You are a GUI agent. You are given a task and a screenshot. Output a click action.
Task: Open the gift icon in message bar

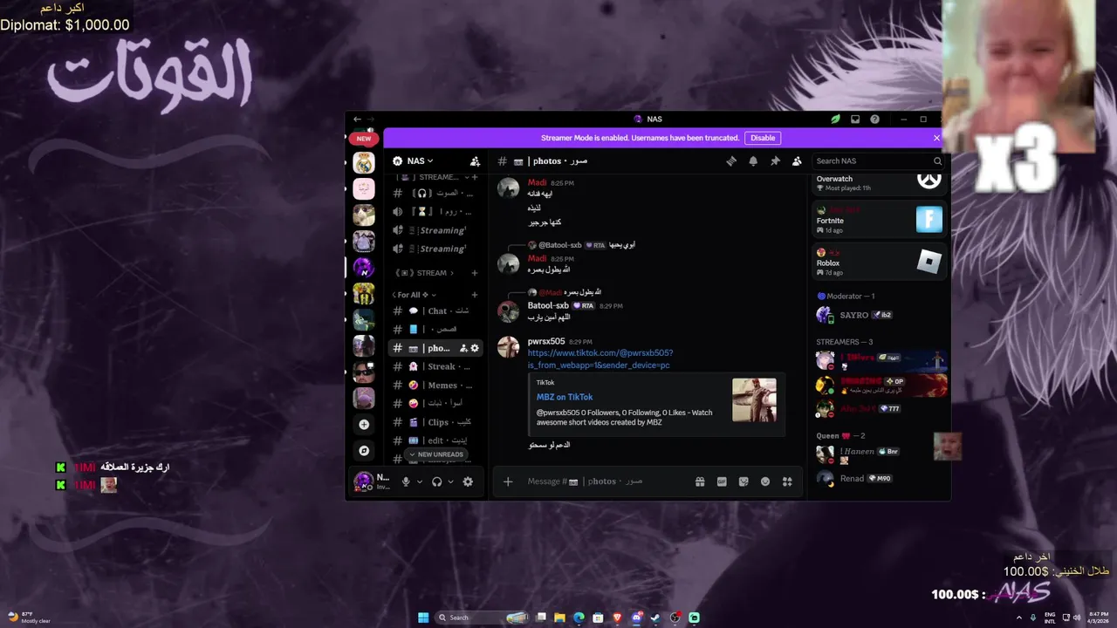pyautogui.click(x=700, y=481)
